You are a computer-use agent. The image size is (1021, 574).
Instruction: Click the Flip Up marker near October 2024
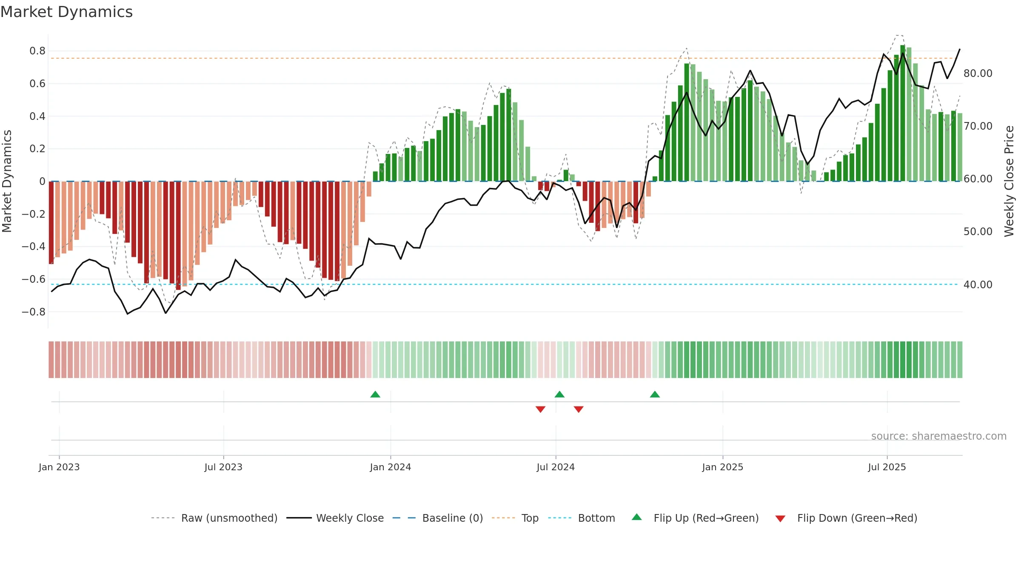click(x=655, y=395)
